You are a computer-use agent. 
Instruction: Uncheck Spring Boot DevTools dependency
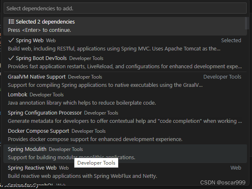click(125, 62)
